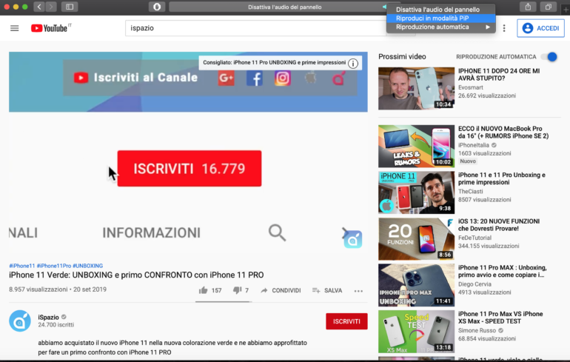
Task: Go back with Safari's back arrow
Action: [39, 7]
